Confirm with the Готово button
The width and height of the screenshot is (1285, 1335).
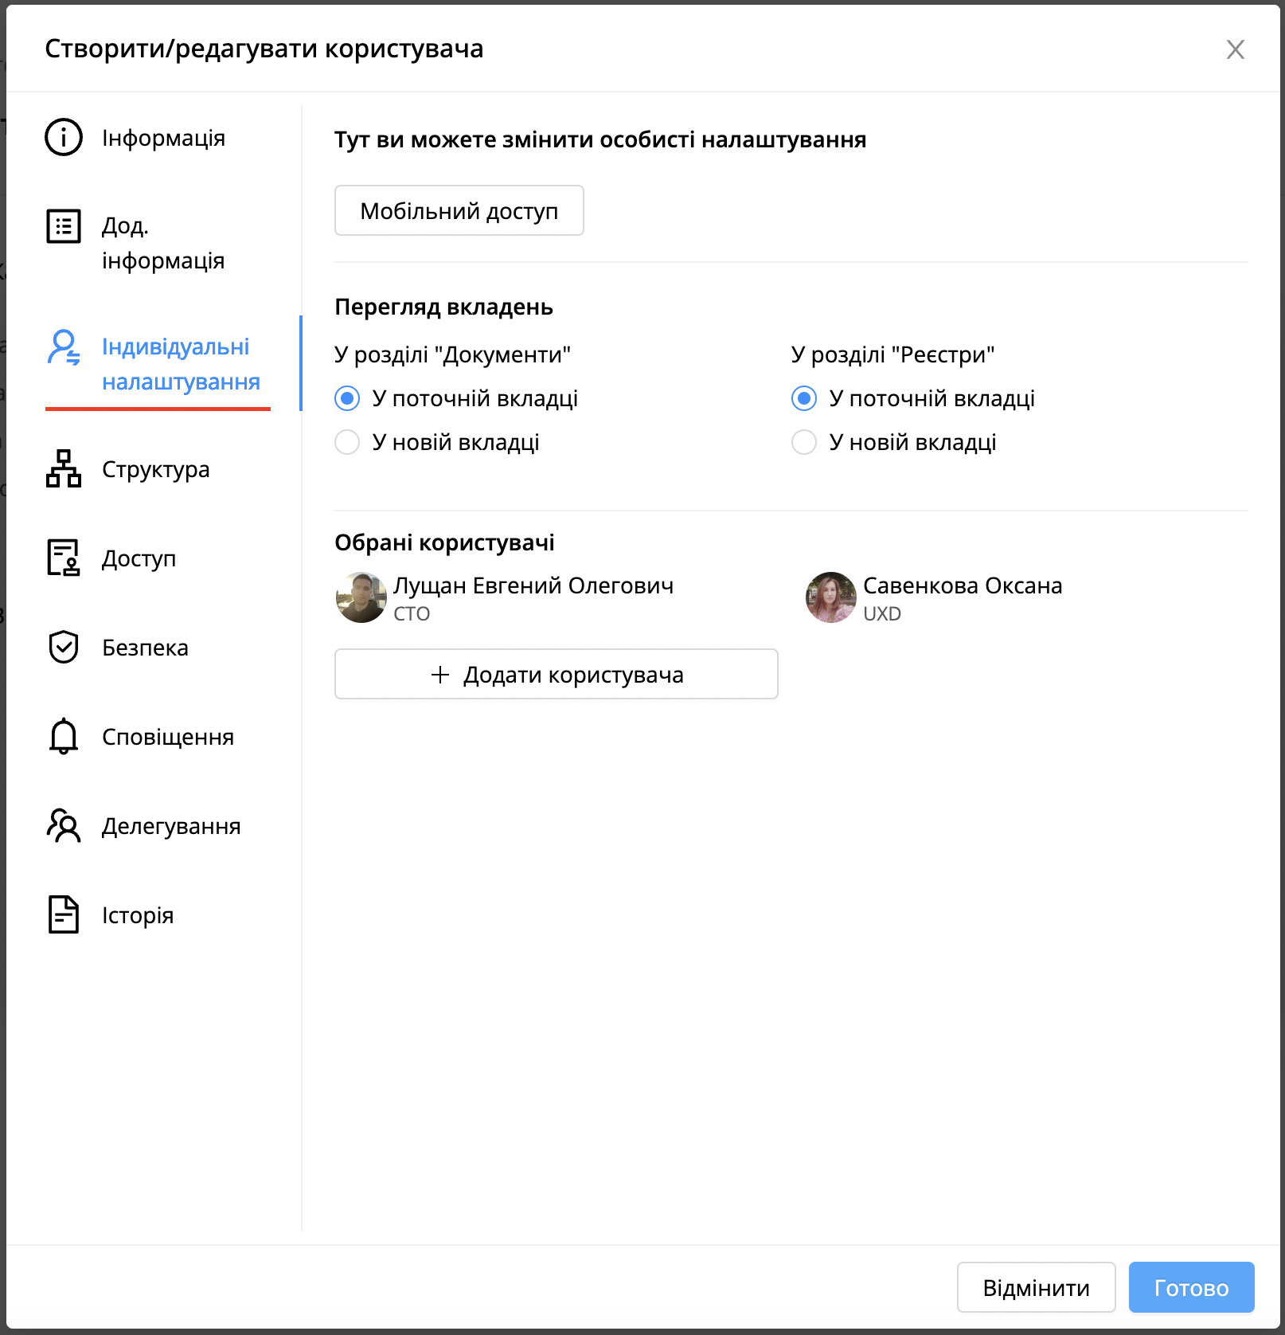(1191, 1287)
